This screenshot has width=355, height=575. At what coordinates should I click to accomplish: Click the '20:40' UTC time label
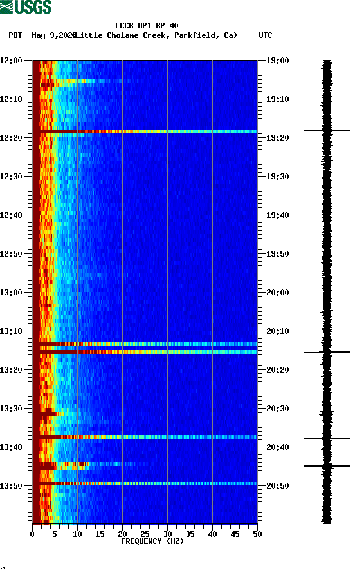[x=277, y=447]
